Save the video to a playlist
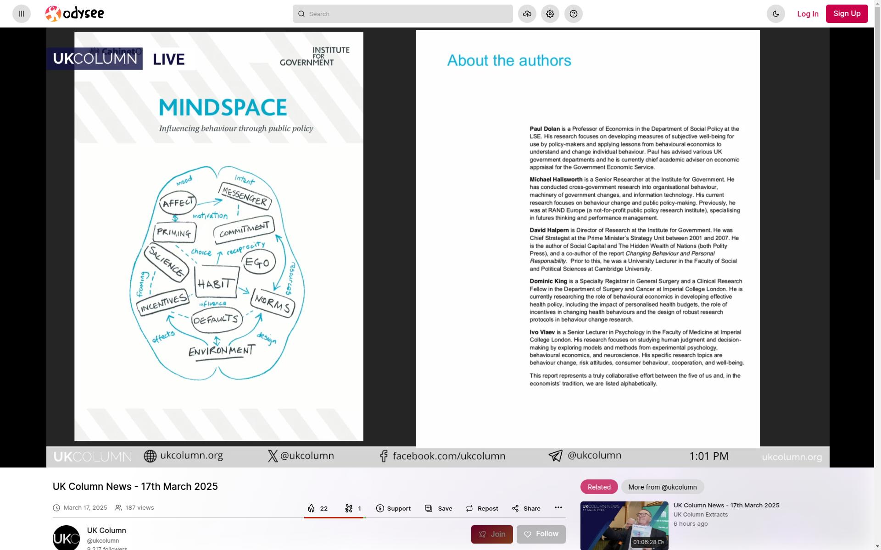The image size is (881, 550). 439,508
